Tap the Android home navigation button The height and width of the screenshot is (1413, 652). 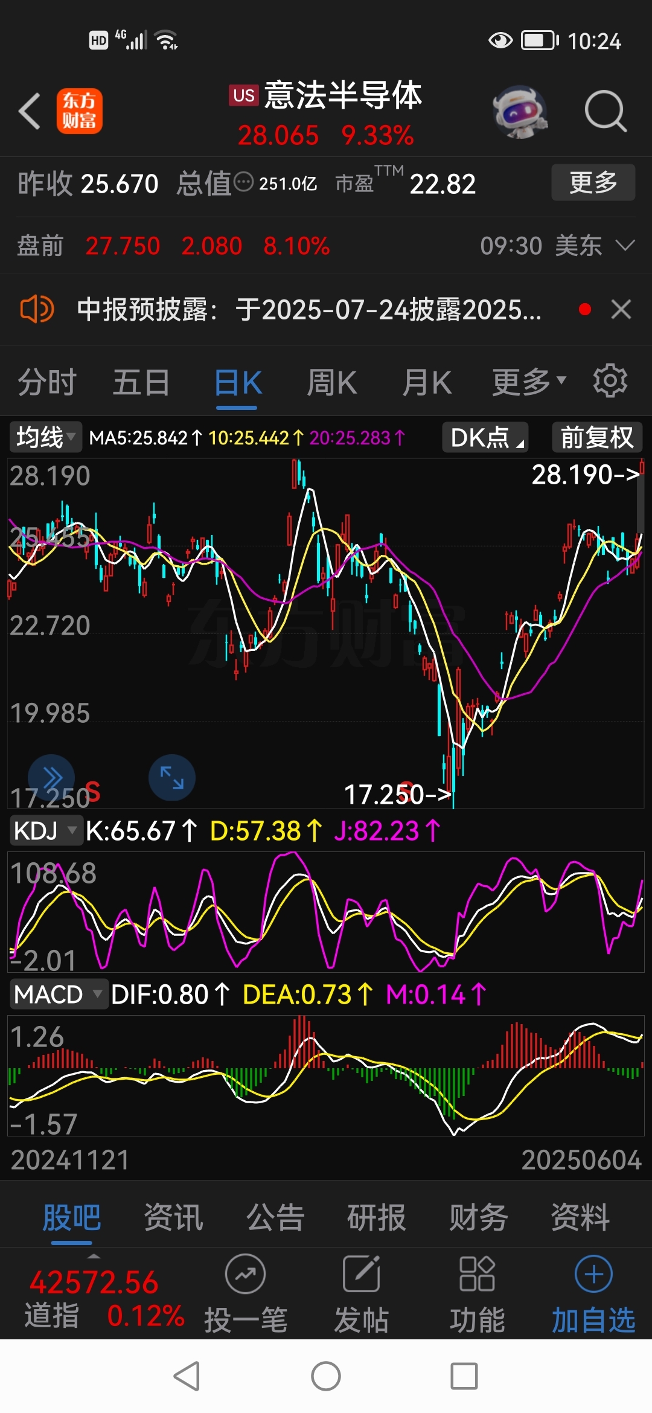(x=326, y=1376)
